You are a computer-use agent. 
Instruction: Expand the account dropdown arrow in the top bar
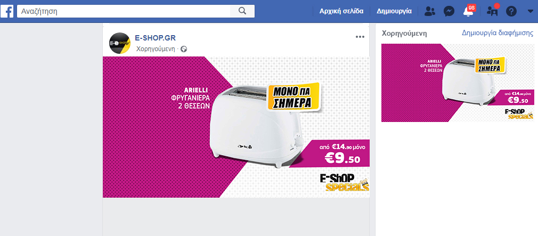(530, 11)
